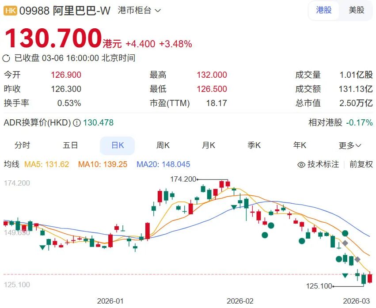Click the green down-triangle marker near 2026-02
Screen dimensions: 376x308
click(x=234, y=207)
